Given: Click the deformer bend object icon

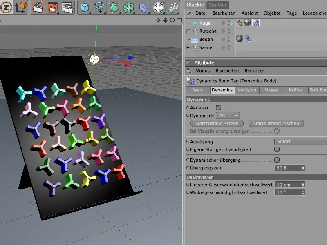Looking at the screenshot, I should click(143, 7).
